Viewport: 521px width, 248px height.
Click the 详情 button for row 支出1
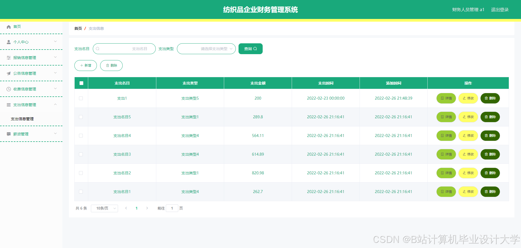tap(446, 98)
